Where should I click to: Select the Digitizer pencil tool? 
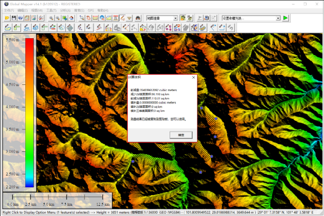click(122, 18)
